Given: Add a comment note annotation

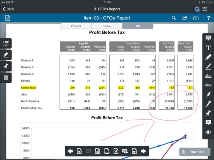Looking at the screenshot, I should coord(208,38).
